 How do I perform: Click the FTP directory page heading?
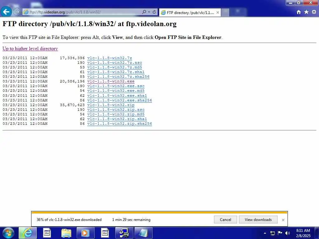tap(89, 24)
